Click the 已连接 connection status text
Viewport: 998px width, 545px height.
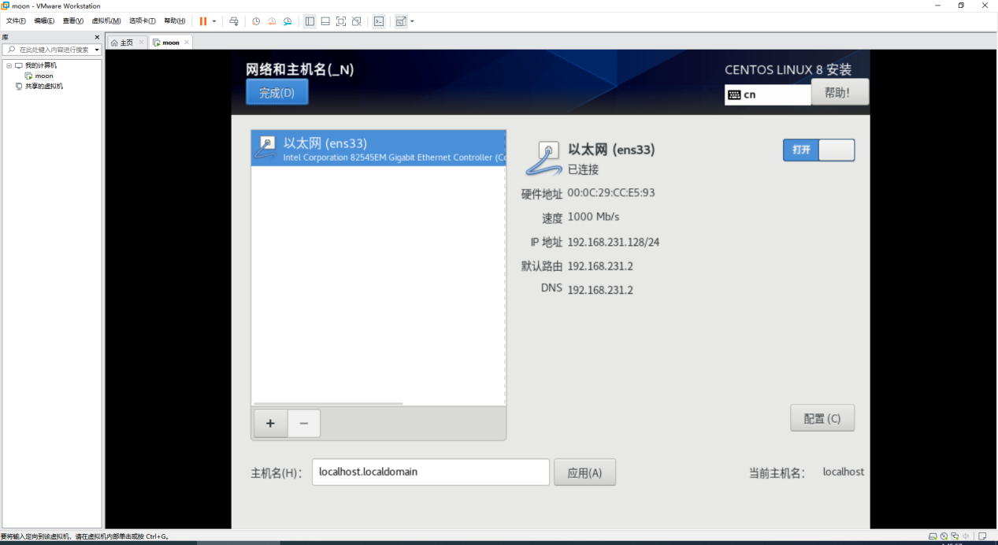click(x=584, y=169)
